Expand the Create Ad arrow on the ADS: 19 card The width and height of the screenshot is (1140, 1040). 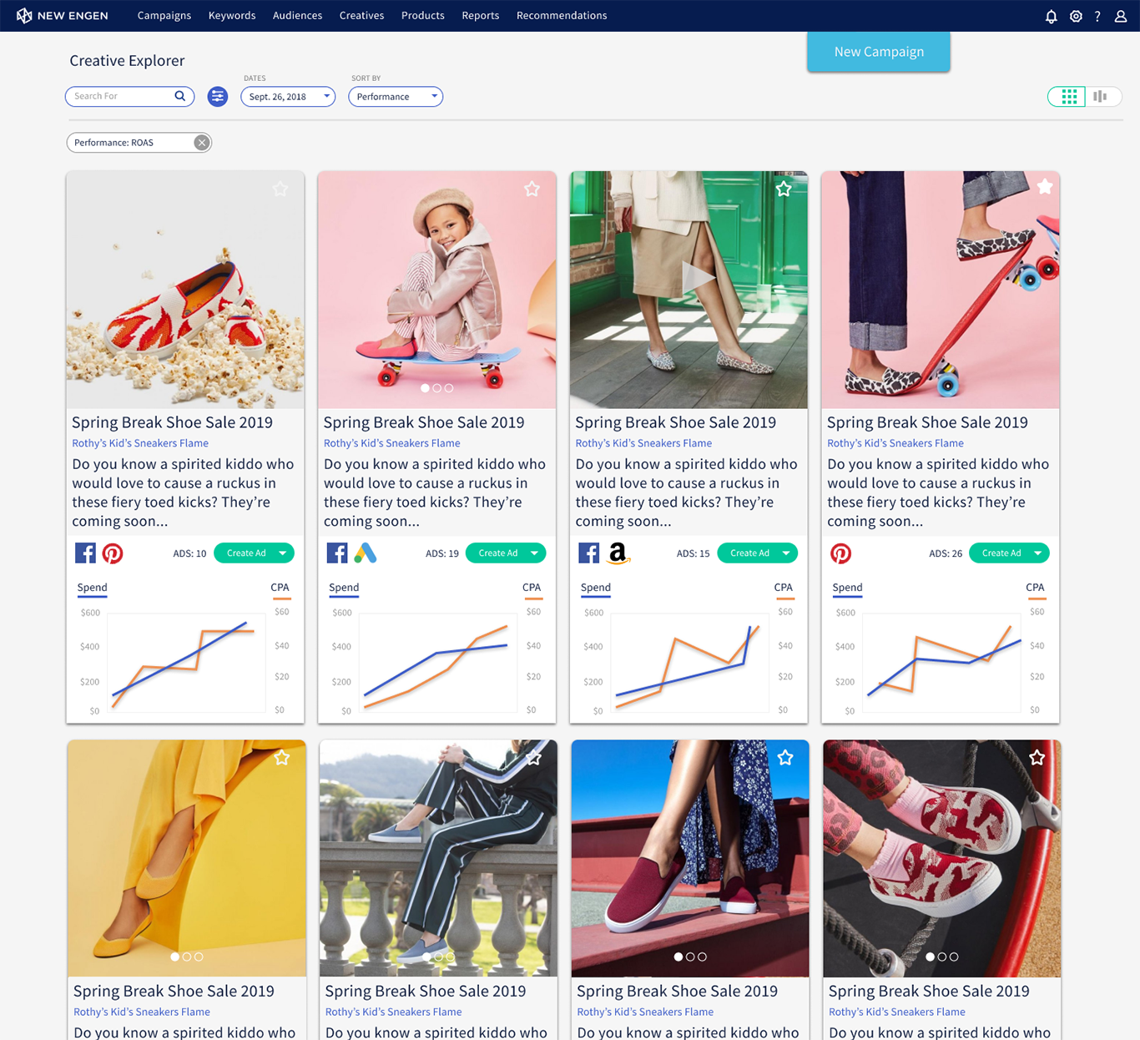coord(535,553)
